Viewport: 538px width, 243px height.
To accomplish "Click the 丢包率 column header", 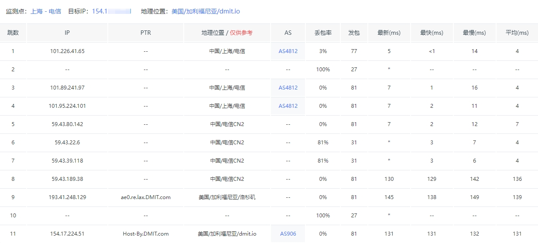I will tap(323, 33).
